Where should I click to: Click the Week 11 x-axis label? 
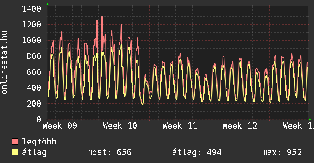click(x=180, y=125)
